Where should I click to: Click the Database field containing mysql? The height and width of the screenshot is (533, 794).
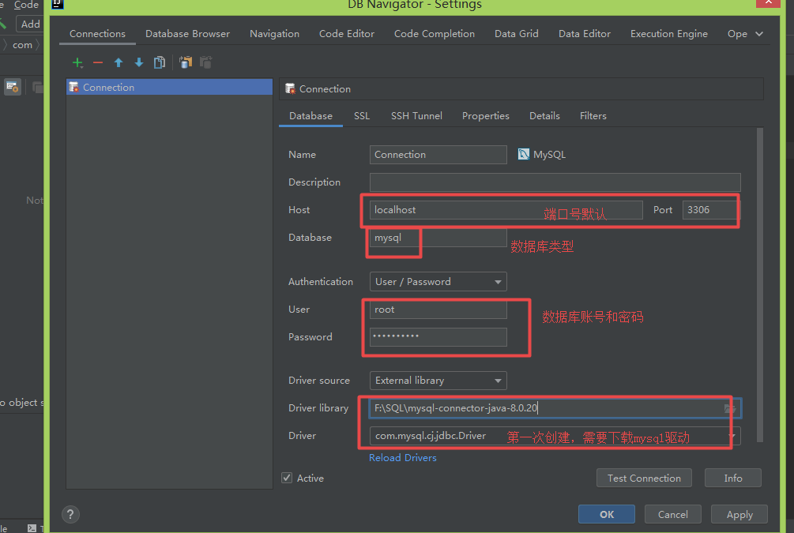click(x=438, y=238)
